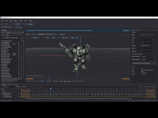Image resolution: width=158 pixels, height=118 pixels.
Task: Click the Key button in timeline toolbar
Action: click(35, 87)
